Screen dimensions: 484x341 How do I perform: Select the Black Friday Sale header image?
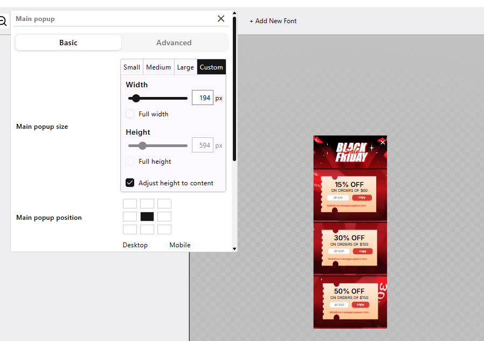tap(350, 152)
